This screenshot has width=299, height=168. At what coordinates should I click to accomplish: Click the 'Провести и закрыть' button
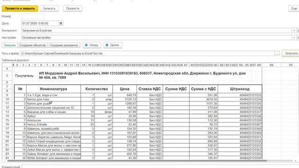coord(20,8)
